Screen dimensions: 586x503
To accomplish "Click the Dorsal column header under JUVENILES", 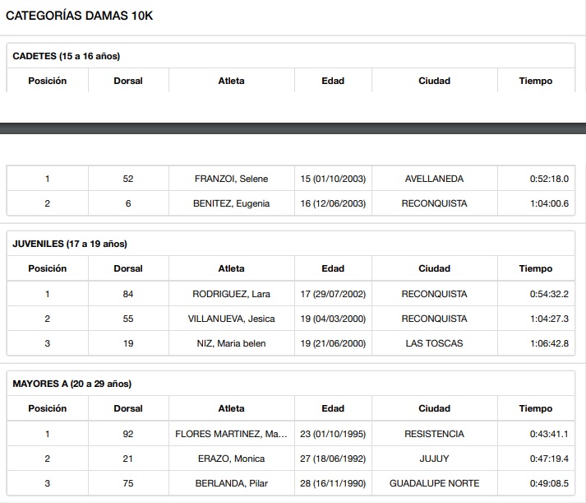I will (128, 268).
